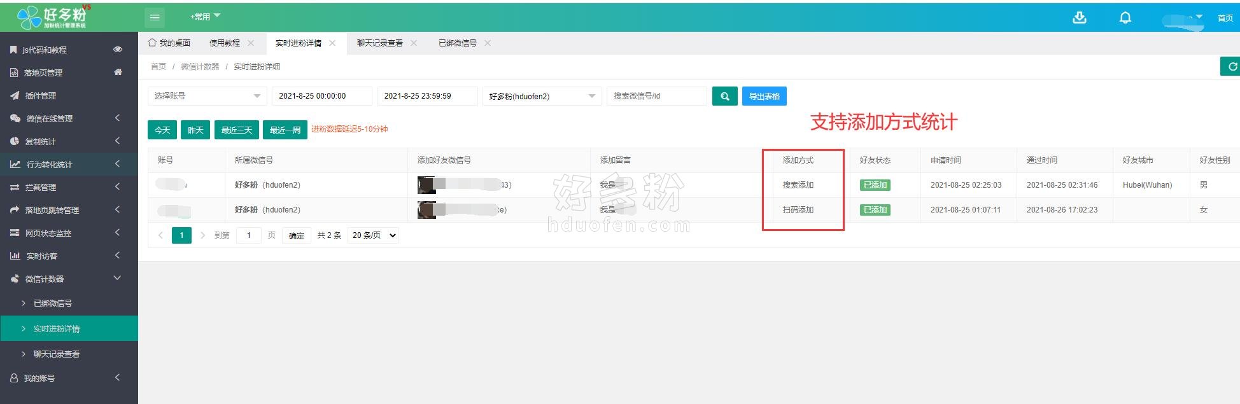Open the 好多粉(hduofen2) account dropdown
Viewport: 1240px width, 404px height.
click(542, 96)
